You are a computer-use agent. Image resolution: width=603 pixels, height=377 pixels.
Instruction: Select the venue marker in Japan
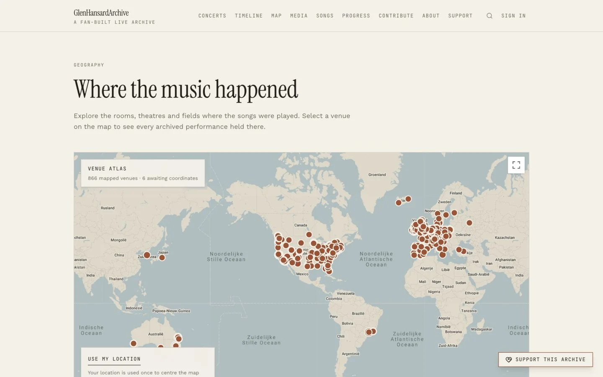162,258
